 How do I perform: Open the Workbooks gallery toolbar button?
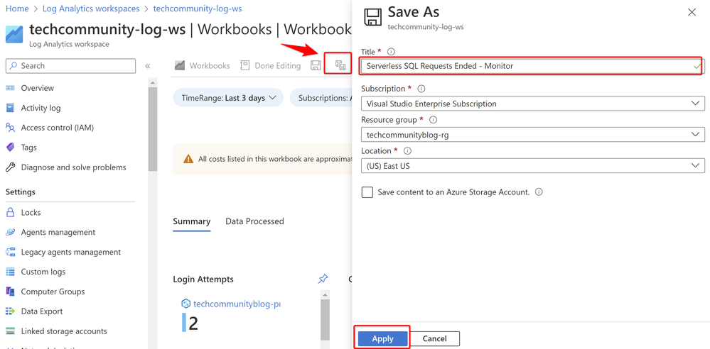(203, 65)
